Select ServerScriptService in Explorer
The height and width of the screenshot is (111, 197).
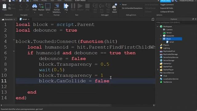click(x=171, y=57)
